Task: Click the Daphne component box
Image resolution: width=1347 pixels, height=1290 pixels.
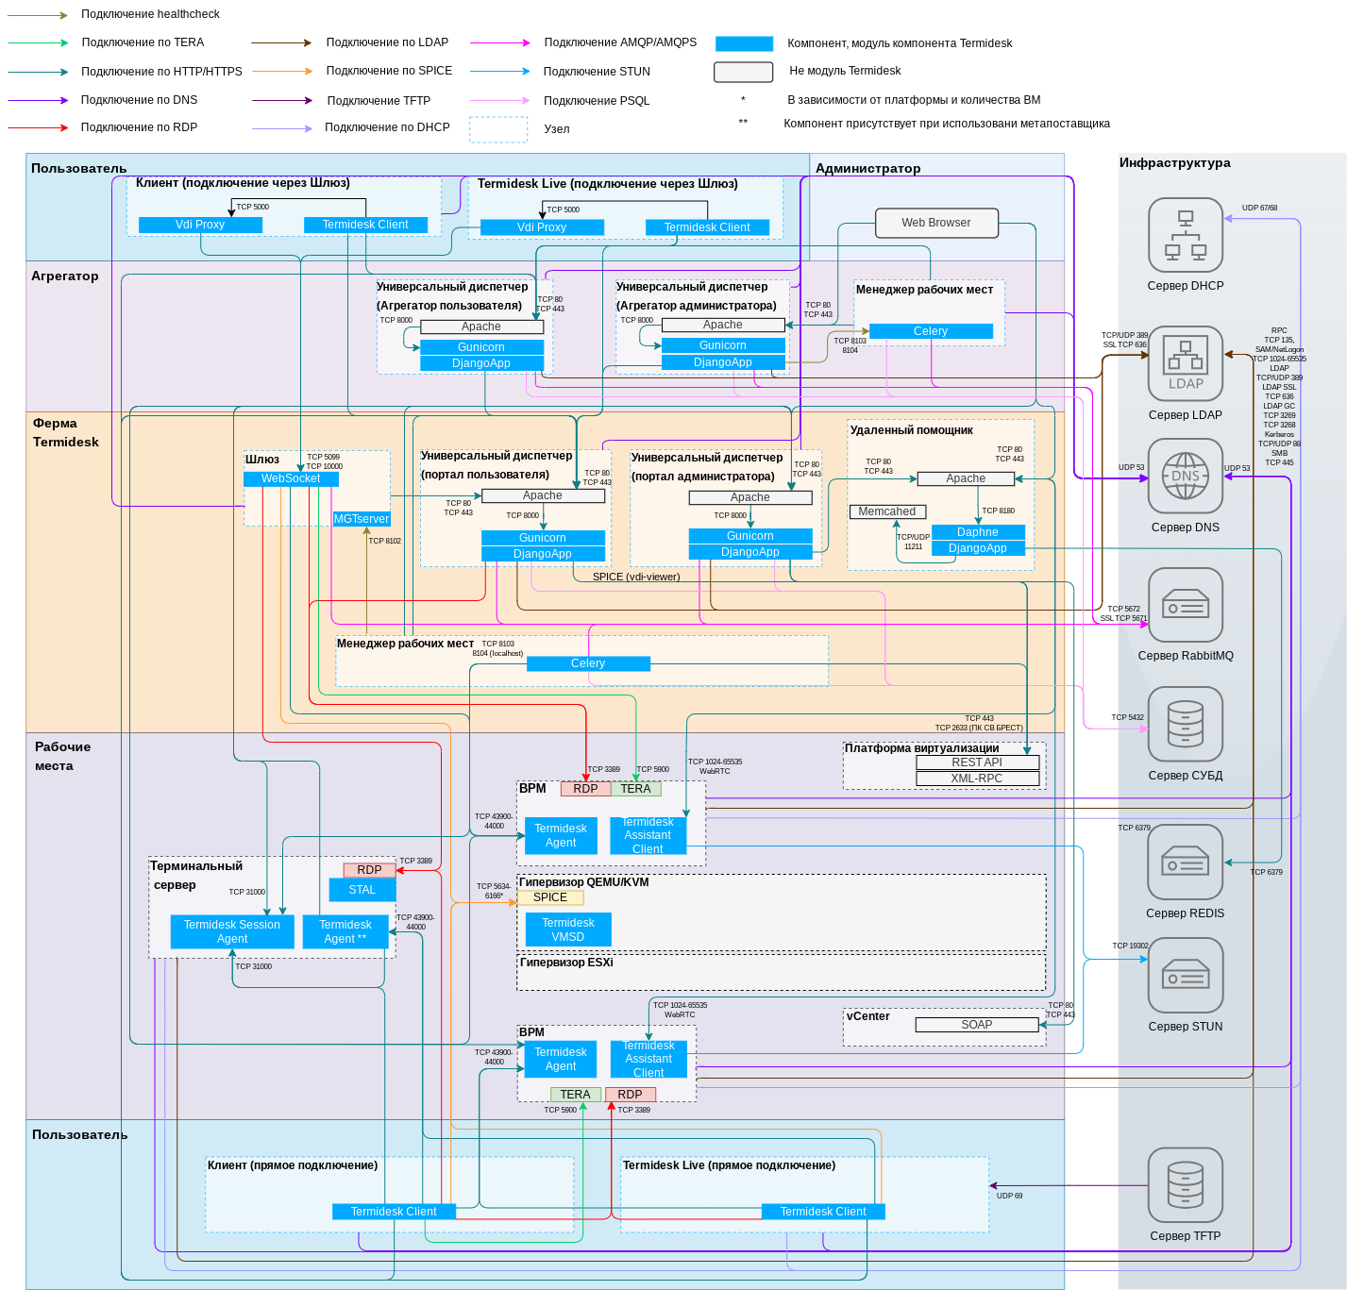Action: point(978,532)
